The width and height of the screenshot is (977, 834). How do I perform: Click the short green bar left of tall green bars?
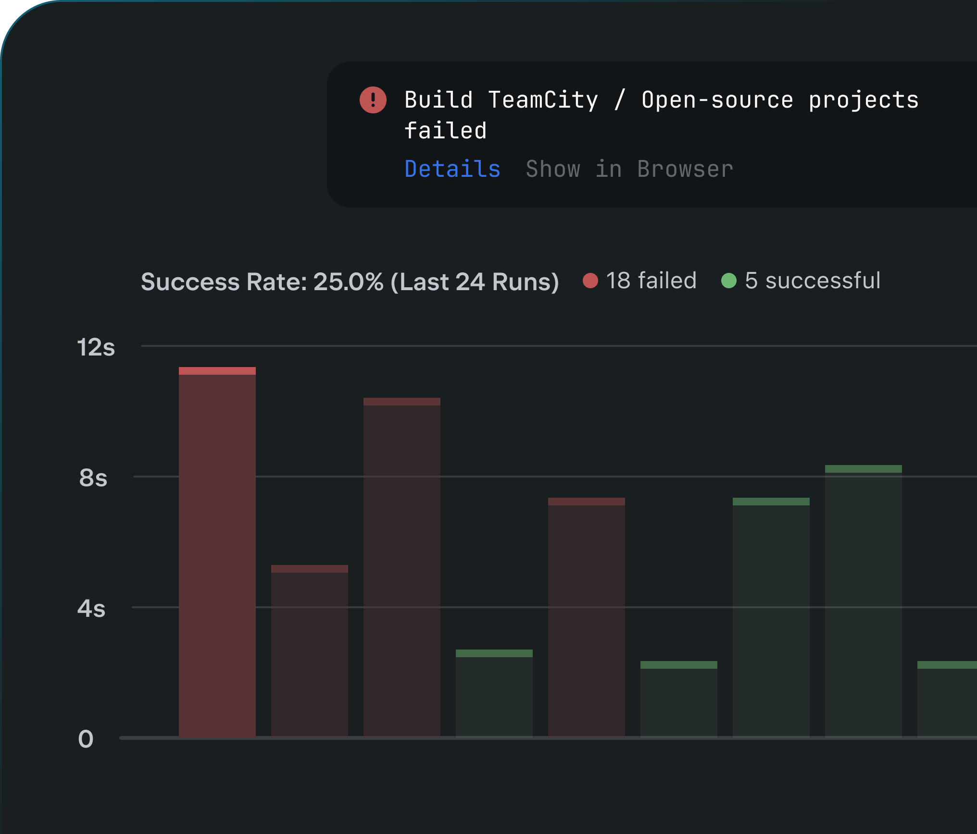click(678, 699)
